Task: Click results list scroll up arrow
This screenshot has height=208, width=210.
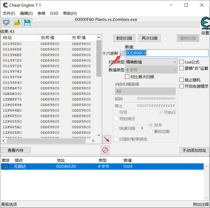Action: click(x=99, y=38)
